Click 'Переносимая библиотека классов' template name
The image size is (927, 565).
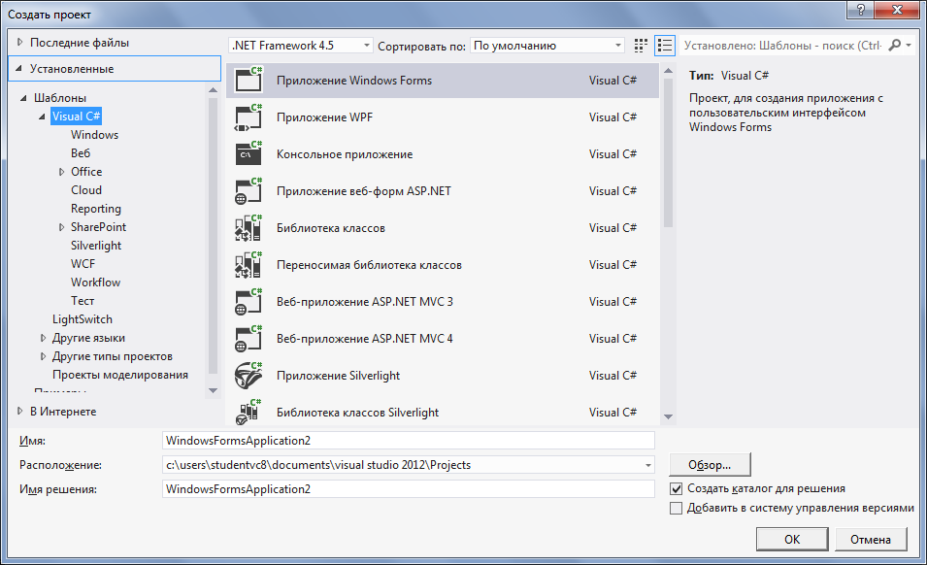[369, 265]
